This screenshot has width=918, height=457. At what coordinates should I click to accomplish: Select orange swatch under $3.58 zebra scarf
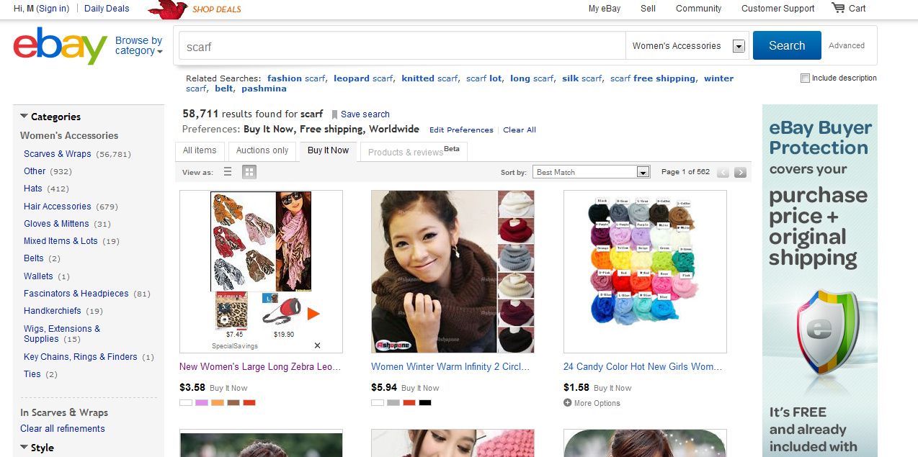point(218,403)
